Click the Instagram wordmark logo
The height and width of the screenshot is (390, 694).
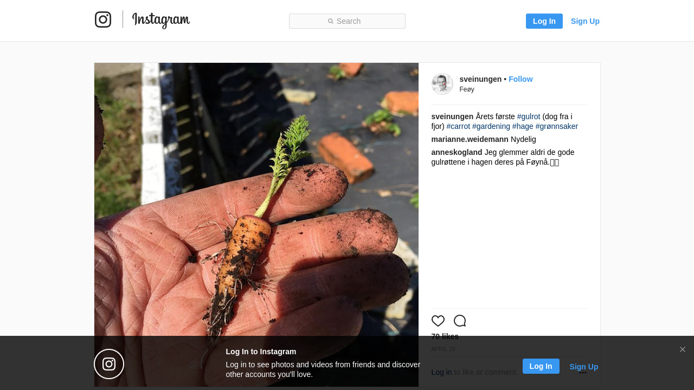coord(161,20)
